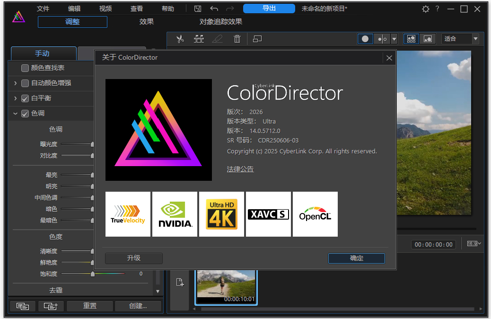Expand the 自动颜色增强 section
491x319 pixels.
(15, 83)
